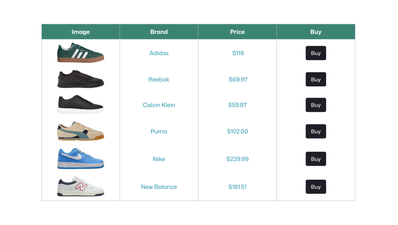The image size is (398, 225).
Task: Open the Puma product link
Action: click(159, 131)
